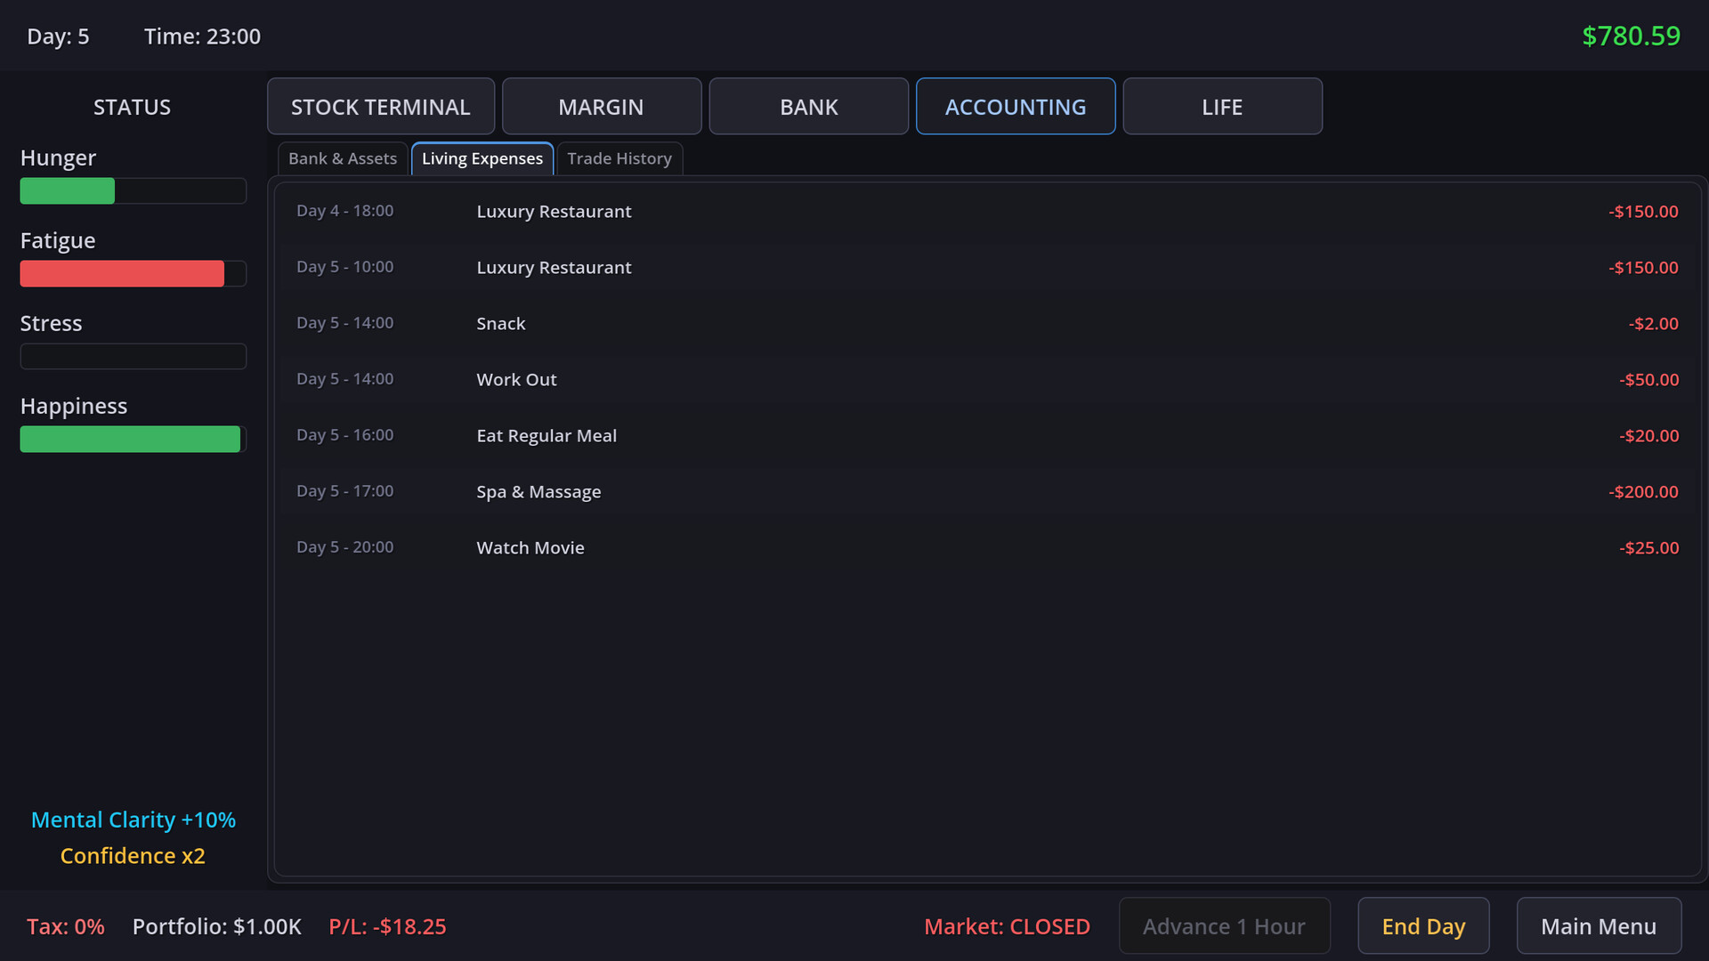Select the Spa & Massage expense row
The height and width of the screenshot is (961, 1709).
(x=986, y=491)
